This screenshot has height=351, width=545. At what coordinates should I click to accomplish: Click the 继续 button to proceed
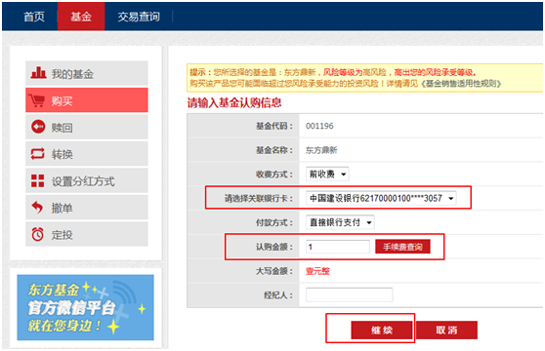(382, 330)
